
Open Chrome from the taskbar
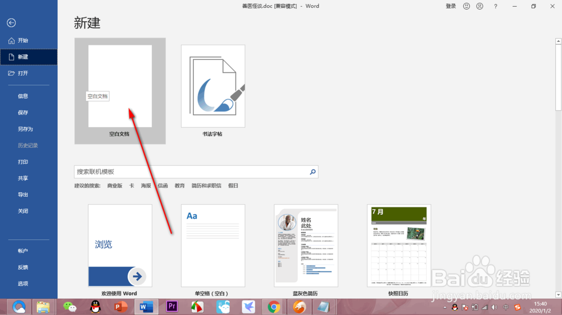tap(274, 307)
